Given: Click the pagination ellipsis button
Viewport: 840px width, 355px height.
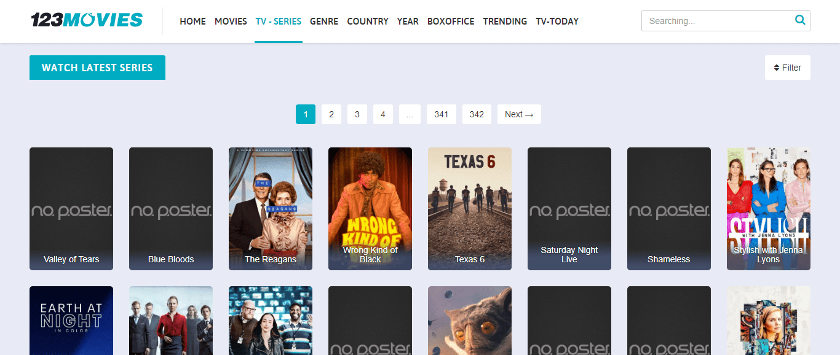Looking at the screenshot, I should pos(410,114).
